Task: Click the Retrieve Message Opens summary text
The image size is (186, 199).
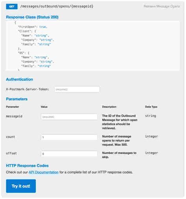Action: [162, 6]
